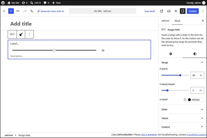Go to My Site home

tap(13, 3)
